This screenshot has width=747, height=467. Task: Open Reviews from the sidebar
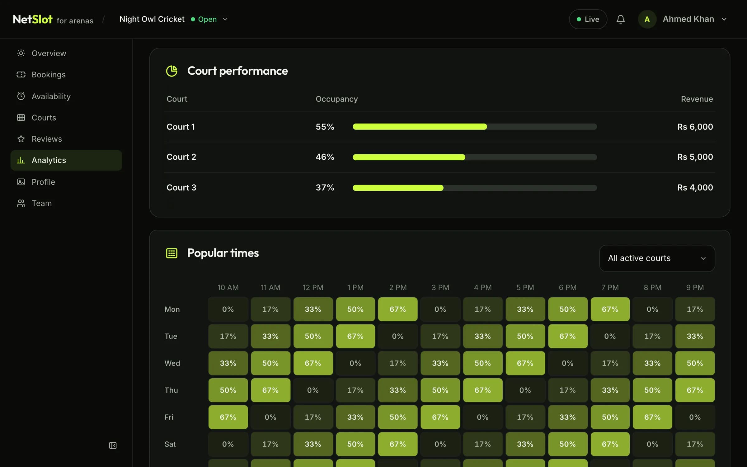66,139
